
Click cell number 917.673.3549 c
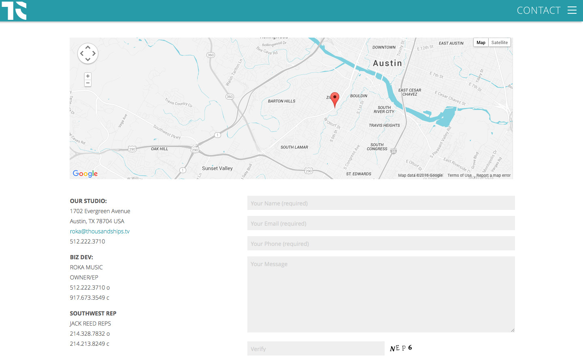pyautogui.click(x=89, y=298)
